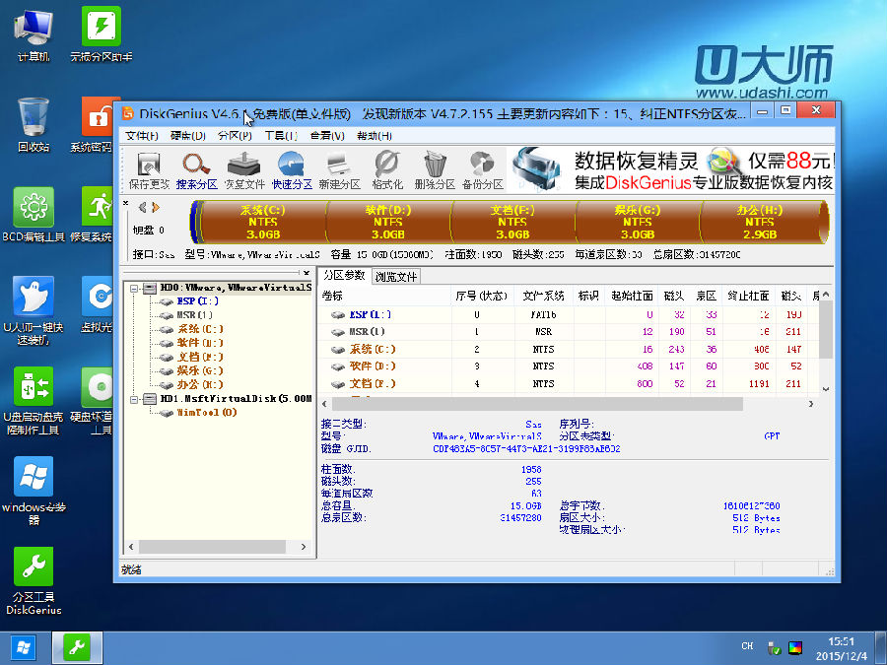The width and height of the screenshot is (887, 665).
Task: Select 娱乐(G:) in the disk tree
Action: (200, 371)
